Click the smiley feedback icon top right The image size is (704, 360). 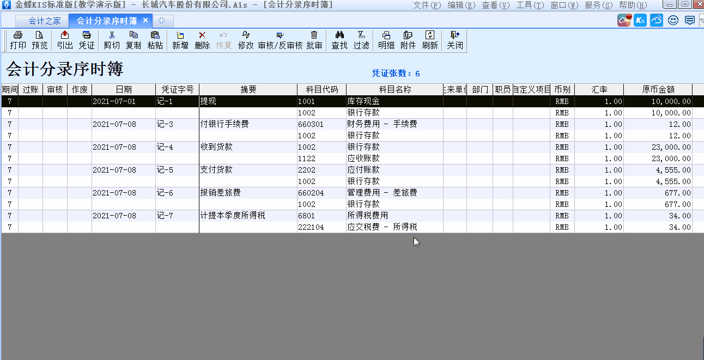(x=673, y=19)
